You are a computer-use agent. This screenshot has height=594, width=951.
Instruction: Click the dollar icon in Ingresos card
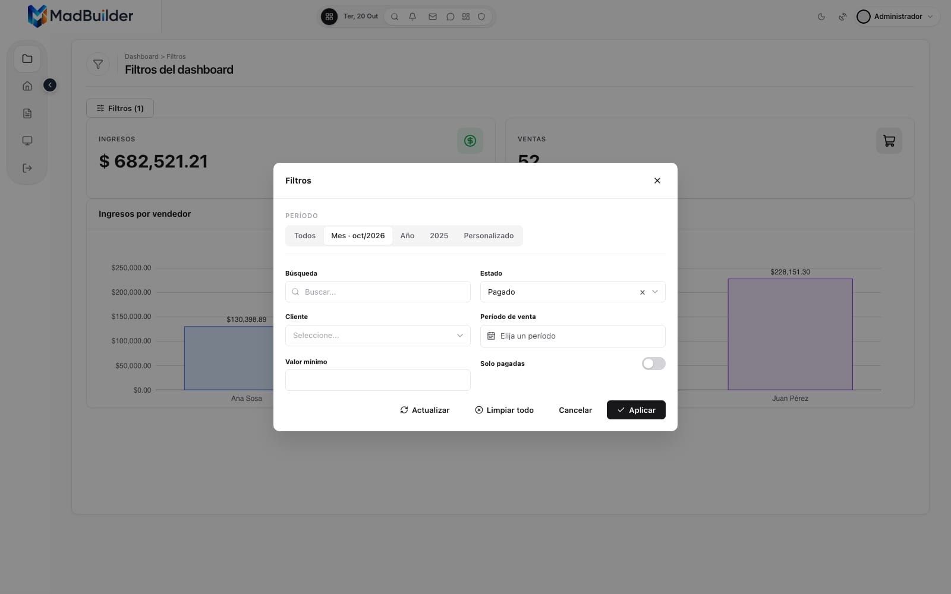[x=470, y=141]
